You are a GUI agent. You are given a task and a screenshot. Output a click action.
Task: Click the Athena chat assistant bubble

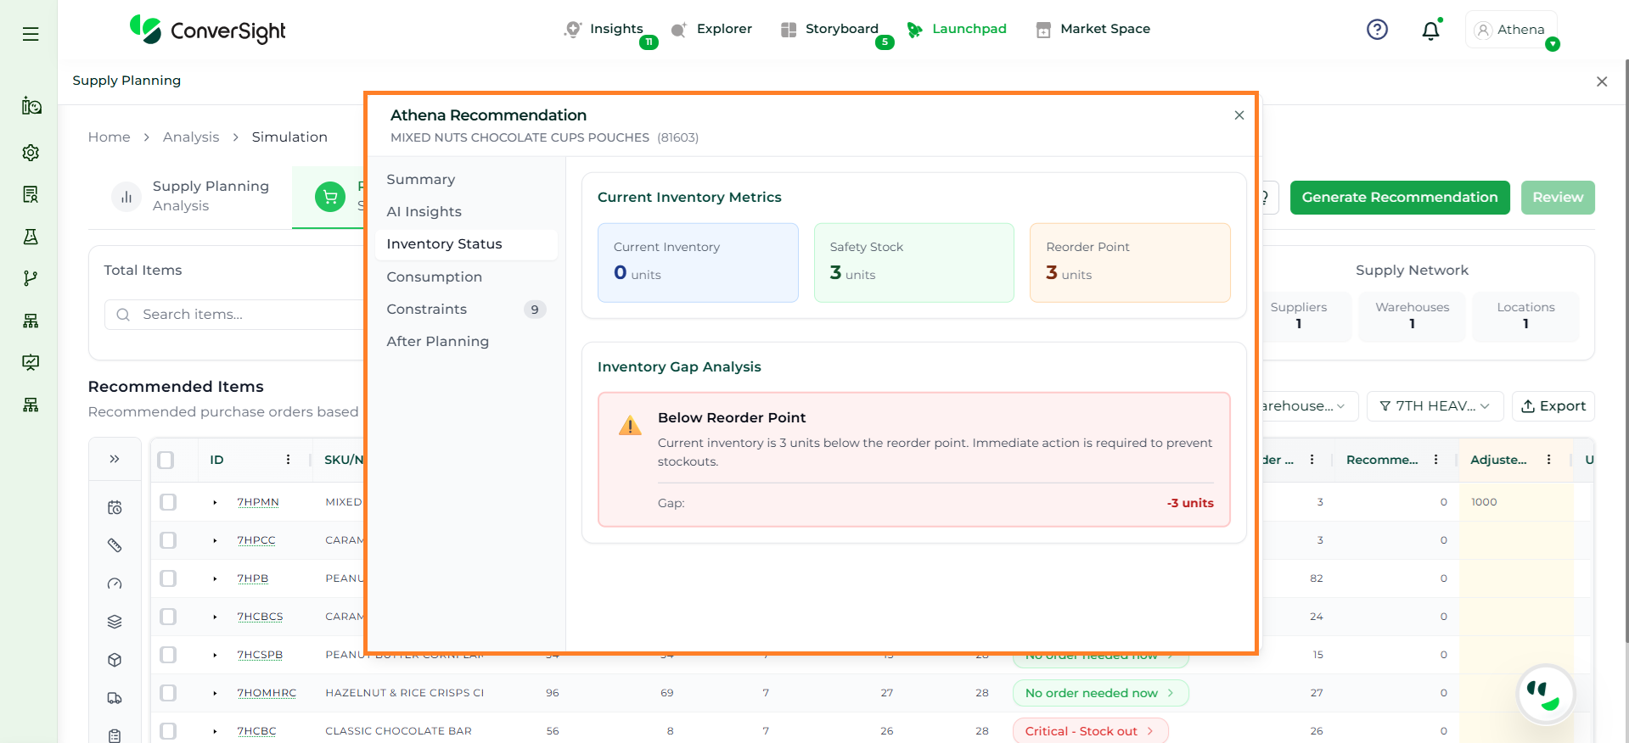click(x=1545, y=693)
